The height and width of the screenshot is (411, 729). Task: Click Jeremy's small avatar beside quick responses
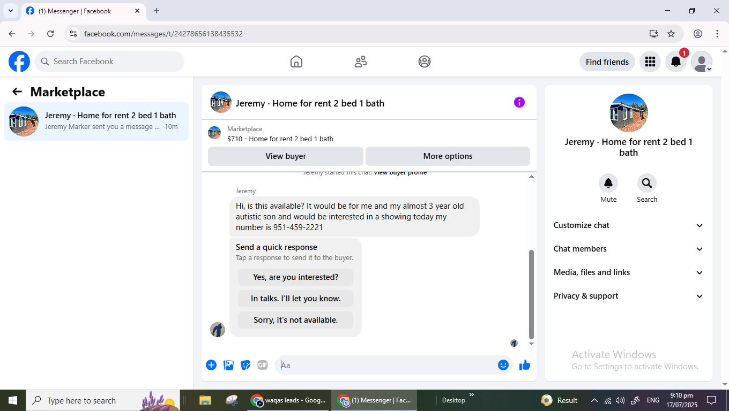click(x=218, y=330)
